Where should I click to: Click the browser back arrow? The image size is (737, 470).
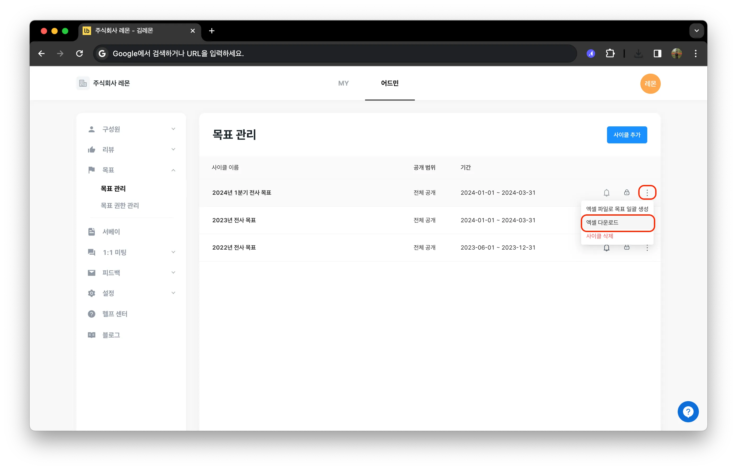[41, 54]
